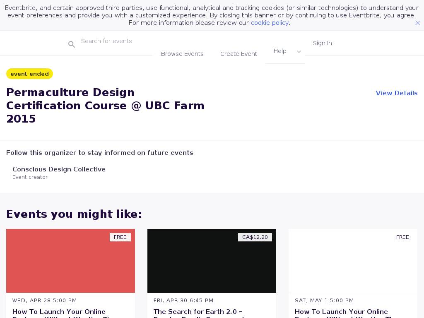Open the Help menu

pos(280,51)
